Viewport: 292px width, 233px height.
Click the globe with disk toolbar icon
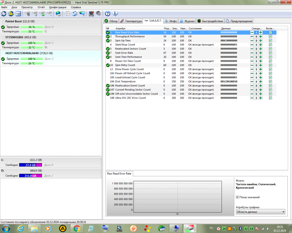(x=58, y=14)
